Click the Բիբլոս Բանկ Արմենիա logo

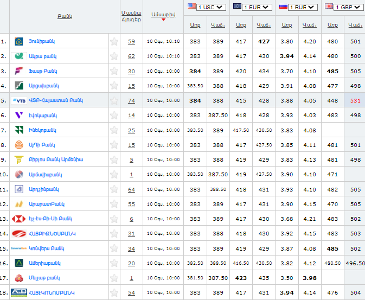(x=19, y=159)
